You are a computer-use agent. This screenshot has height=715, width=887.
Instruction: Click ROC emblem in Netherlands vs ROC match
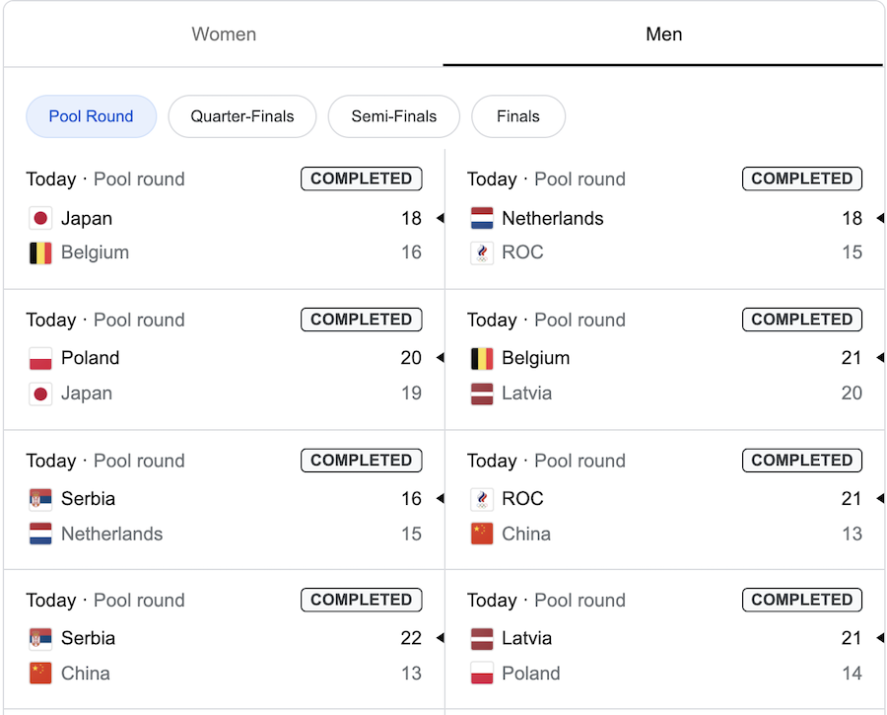[x=481, y=252]
